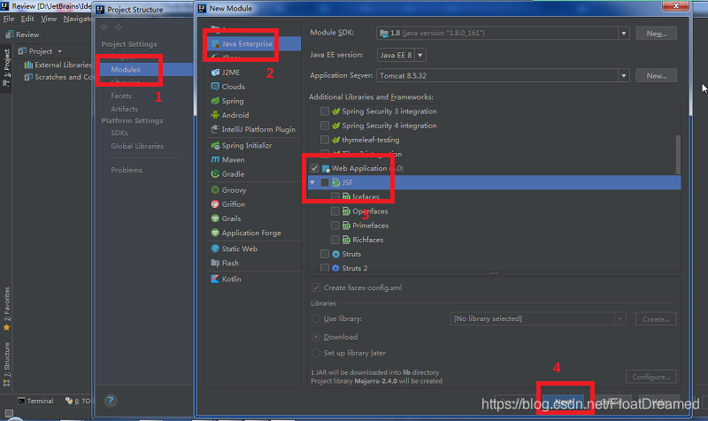
Task: Open the Module SDK dropdown arrow
Action: [x=624, y=33]
